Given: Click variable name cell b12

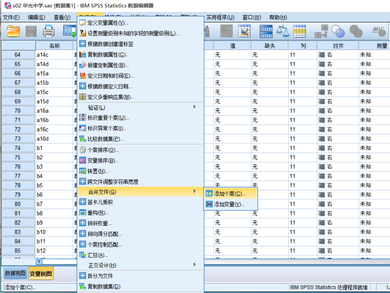Looking at the screenshot, I should pyautogui.click(x=54, y=251).
